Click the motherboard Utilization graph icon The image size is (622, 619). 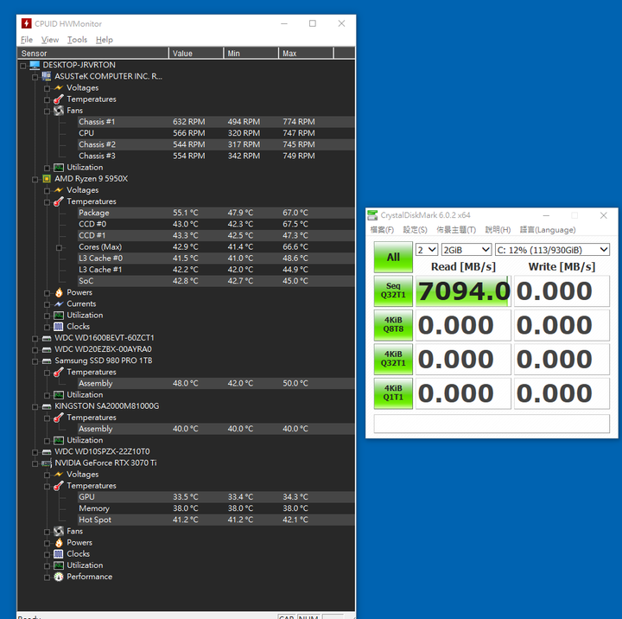pos(59,168)
